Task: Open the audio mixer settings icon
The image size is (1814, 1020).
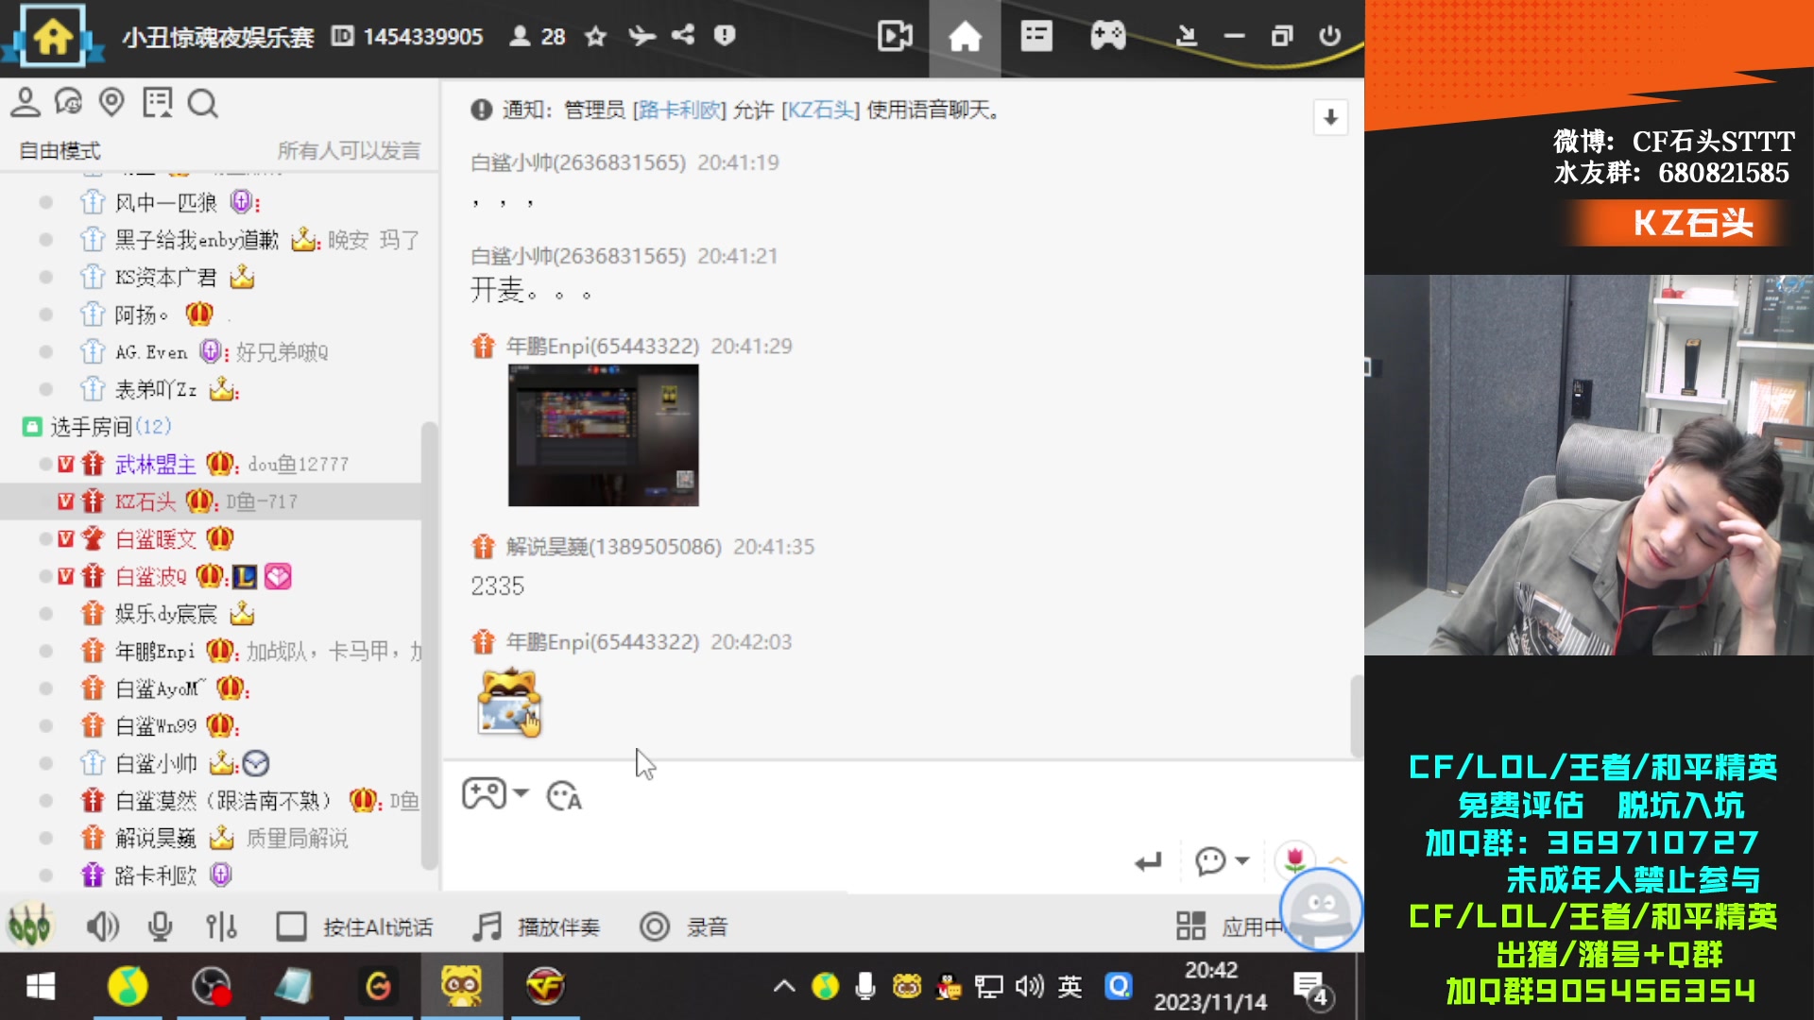Action: [221, 926]
